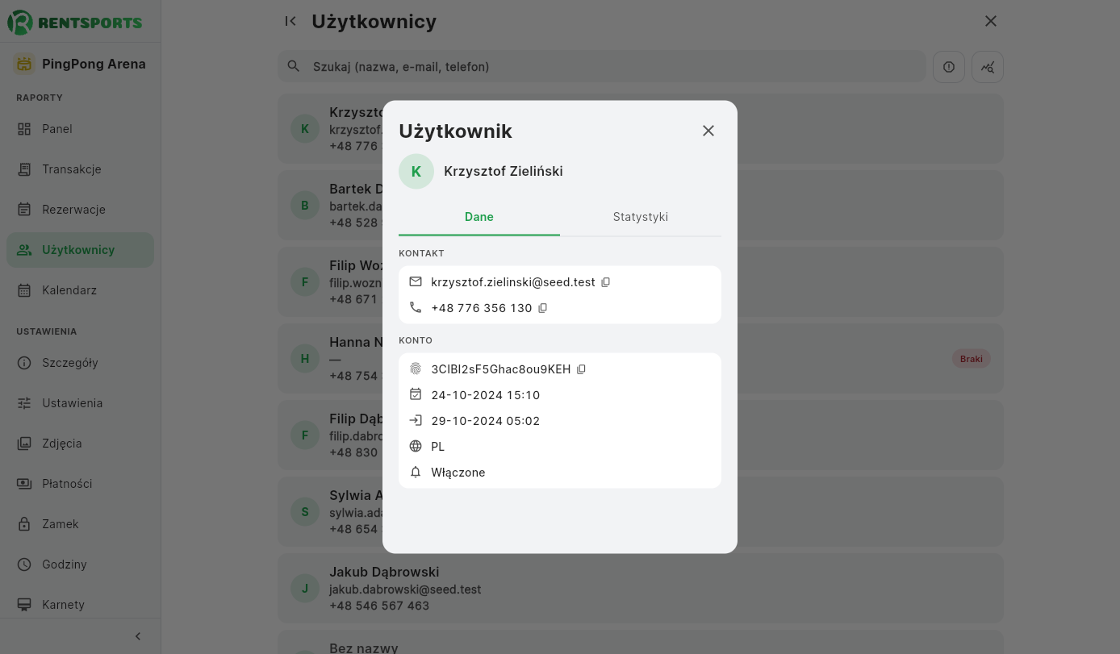This screenshot has height=654, width=1120.
Task: Click the RentSports logo
Action: pyautogui.click(x=75, y=22)
